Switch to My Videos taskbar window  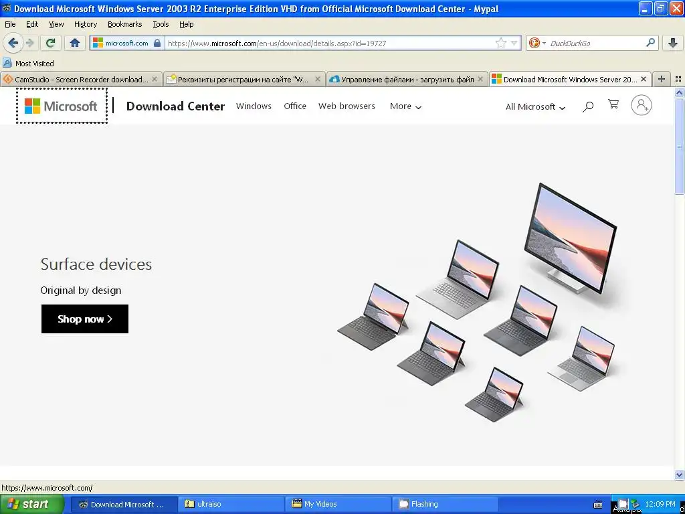coord(338,504)
